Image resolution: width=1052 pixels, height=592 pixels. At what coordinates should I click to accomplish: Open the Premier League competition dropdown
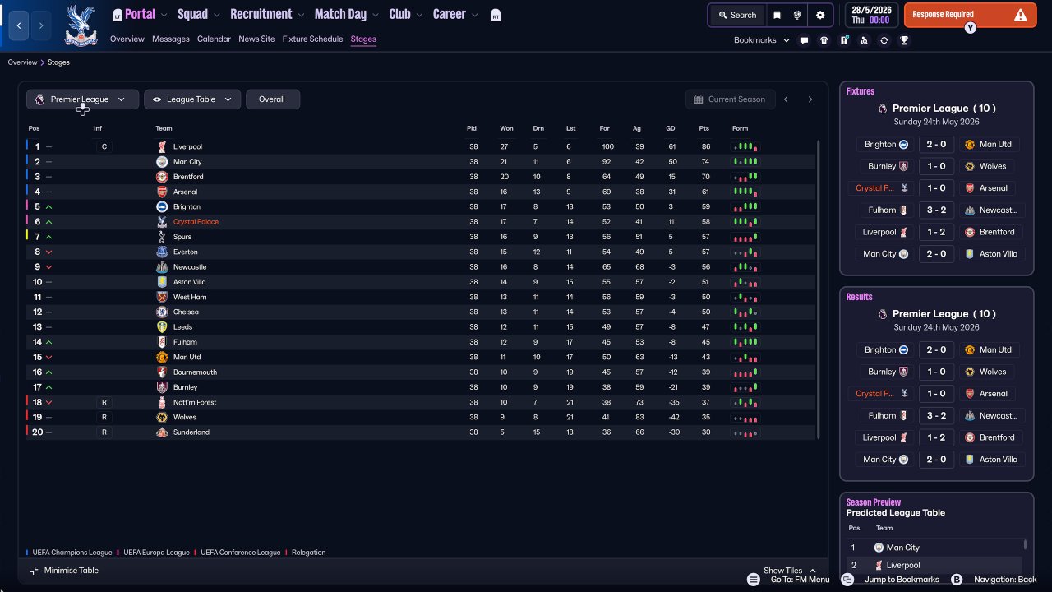pos(82,99)
